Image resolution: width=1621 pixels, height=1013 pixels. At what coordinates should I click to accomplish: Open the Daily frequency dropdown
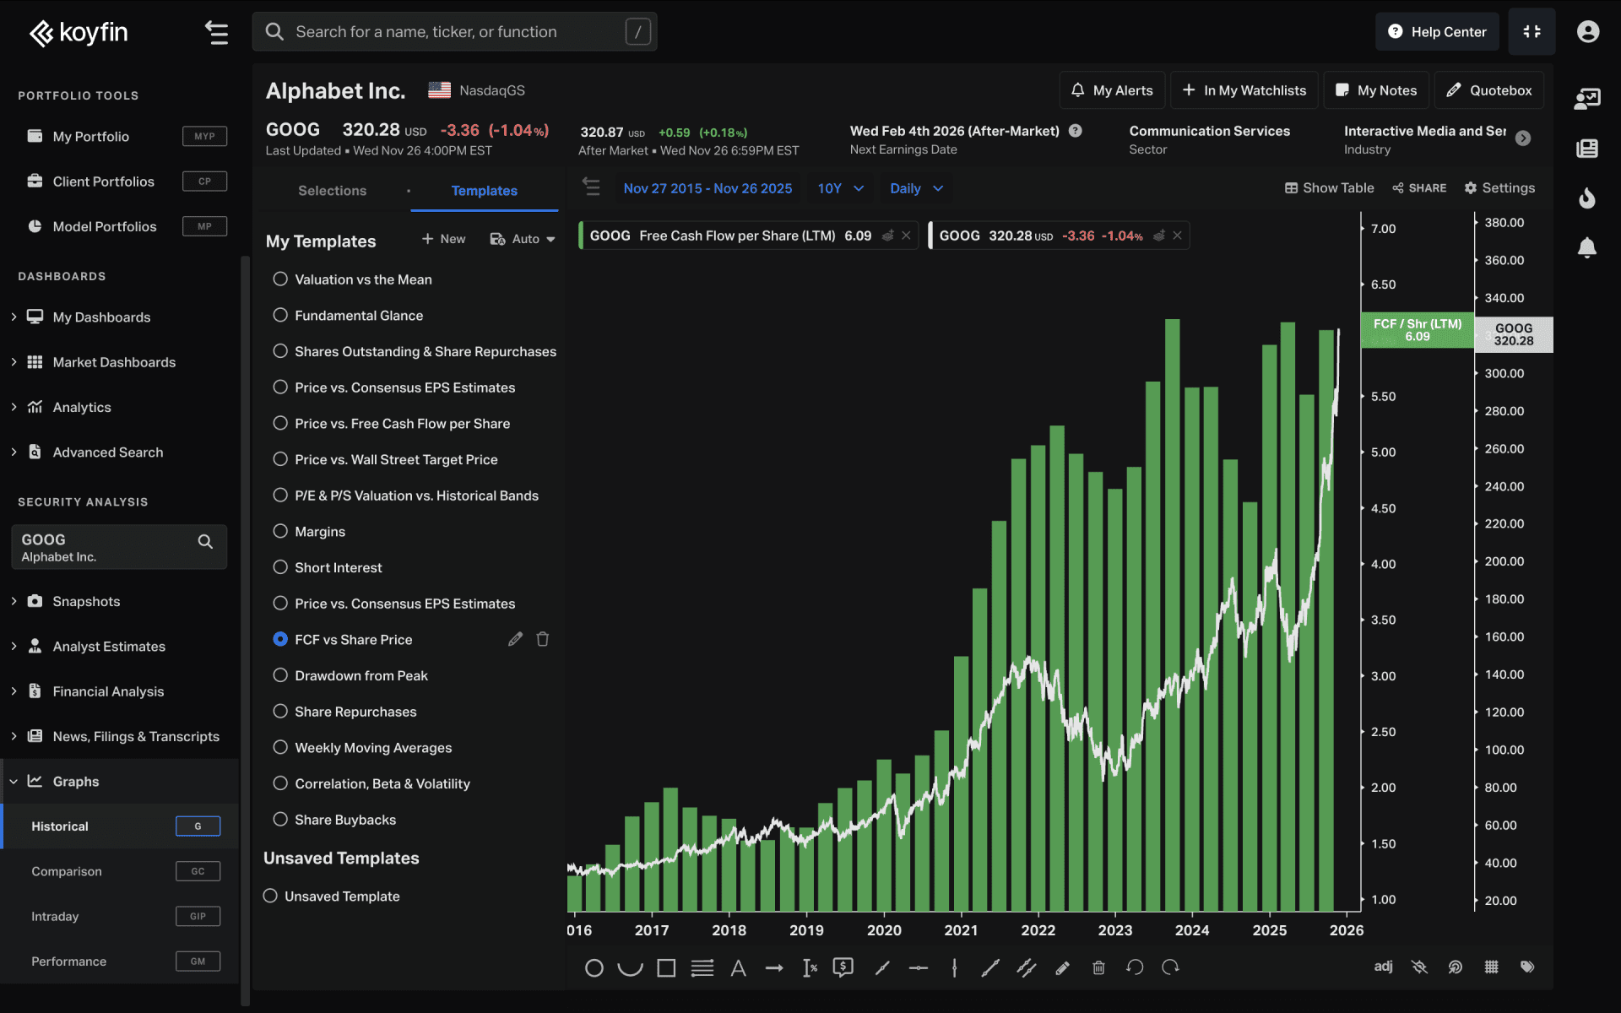tap(916, 188)
